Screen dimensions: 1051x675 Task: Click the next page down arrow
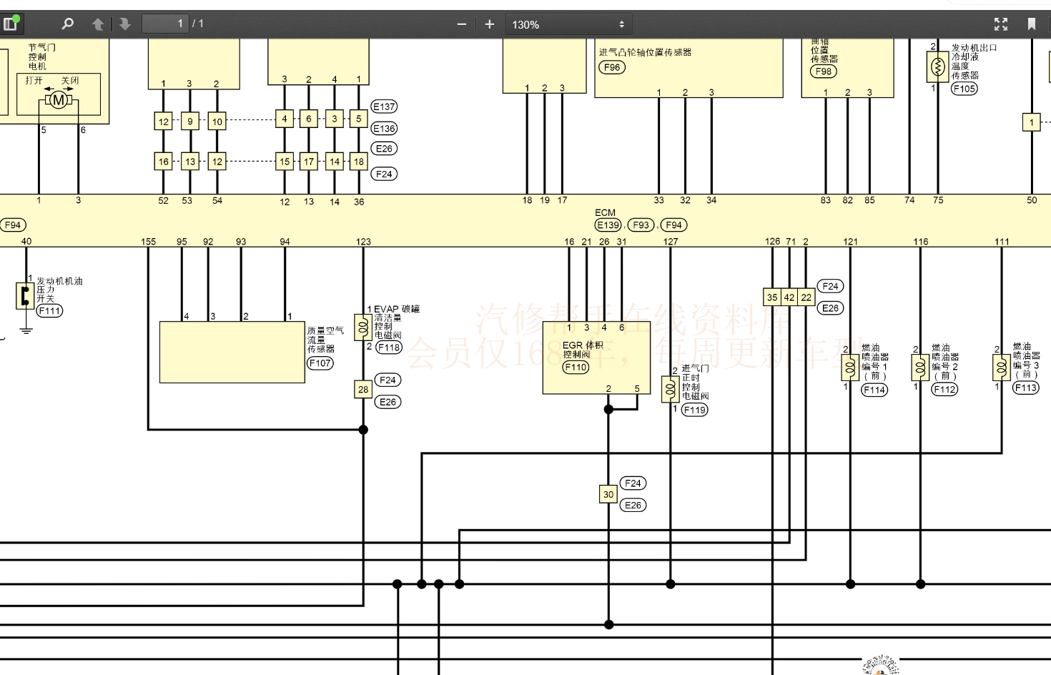(x=125, y=23)
